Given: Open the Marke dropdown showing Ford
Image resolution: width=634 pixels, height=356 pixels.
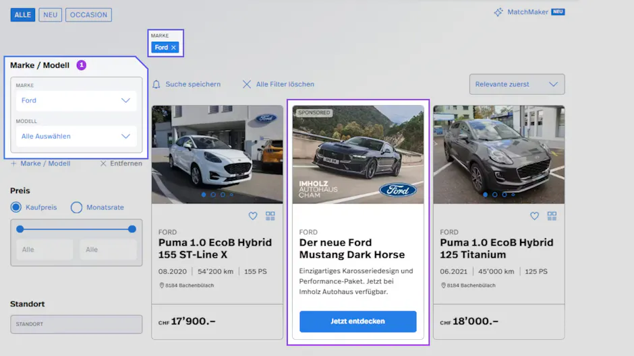Looking at the screenshot, I should pos(76,100).
